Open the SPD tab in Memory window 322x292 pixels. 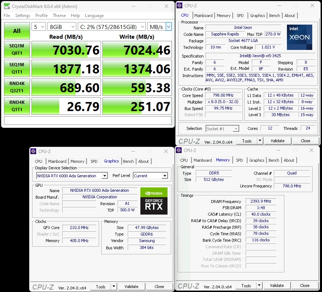click(240, 160)
